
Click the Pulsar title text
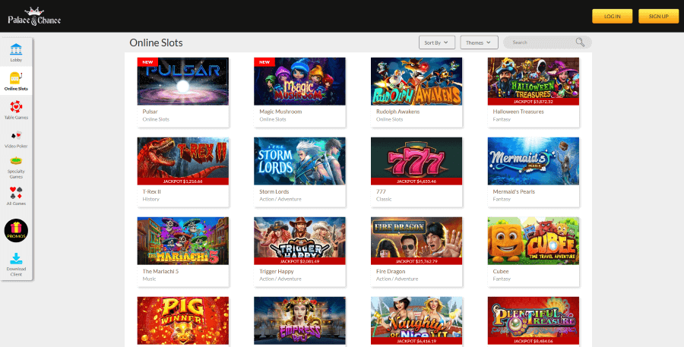coord(150,112)
